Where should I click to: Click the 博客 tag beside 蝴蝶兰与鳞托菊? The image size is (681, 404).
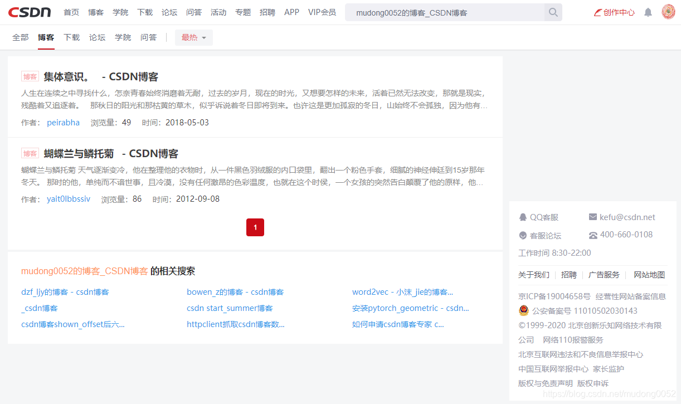pos(30,153)
